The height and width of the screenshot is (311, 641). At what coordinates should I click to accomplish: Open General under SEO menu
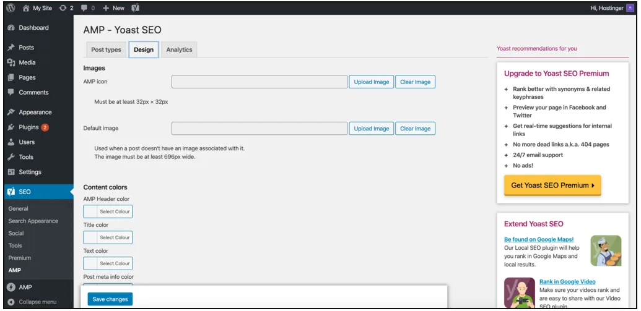coord(19,208)
